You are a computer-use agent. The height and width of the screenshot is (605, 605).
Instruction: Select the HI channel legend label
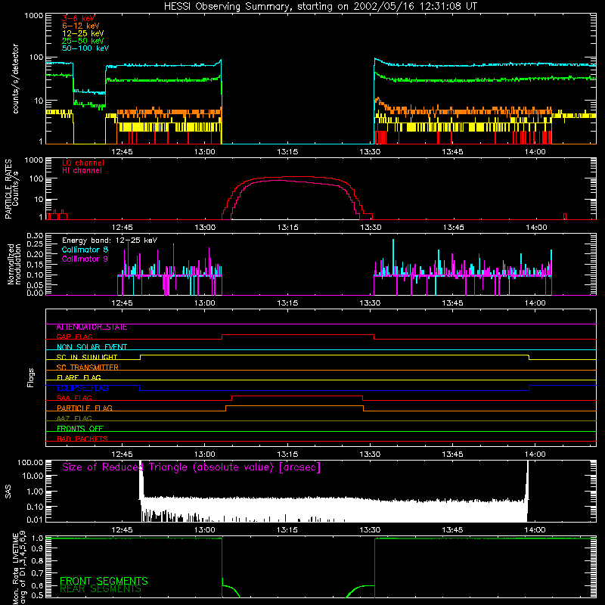click(x=82, y=171)
